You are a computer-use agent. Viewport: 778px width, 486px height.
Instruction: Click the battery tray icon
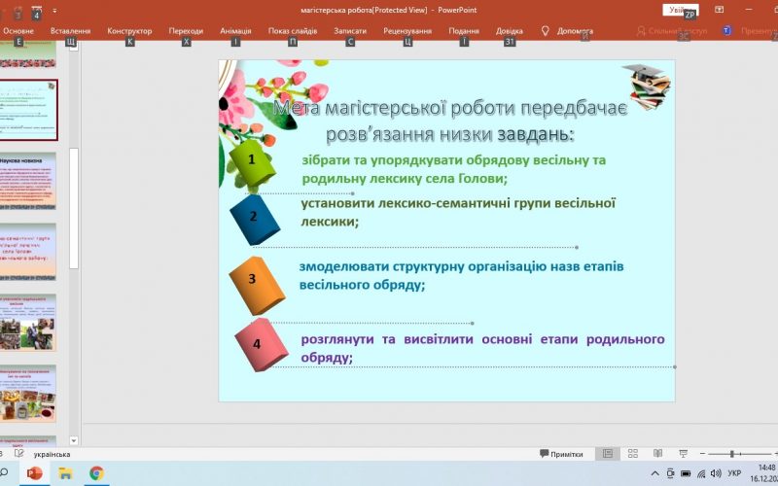point(686,473)
